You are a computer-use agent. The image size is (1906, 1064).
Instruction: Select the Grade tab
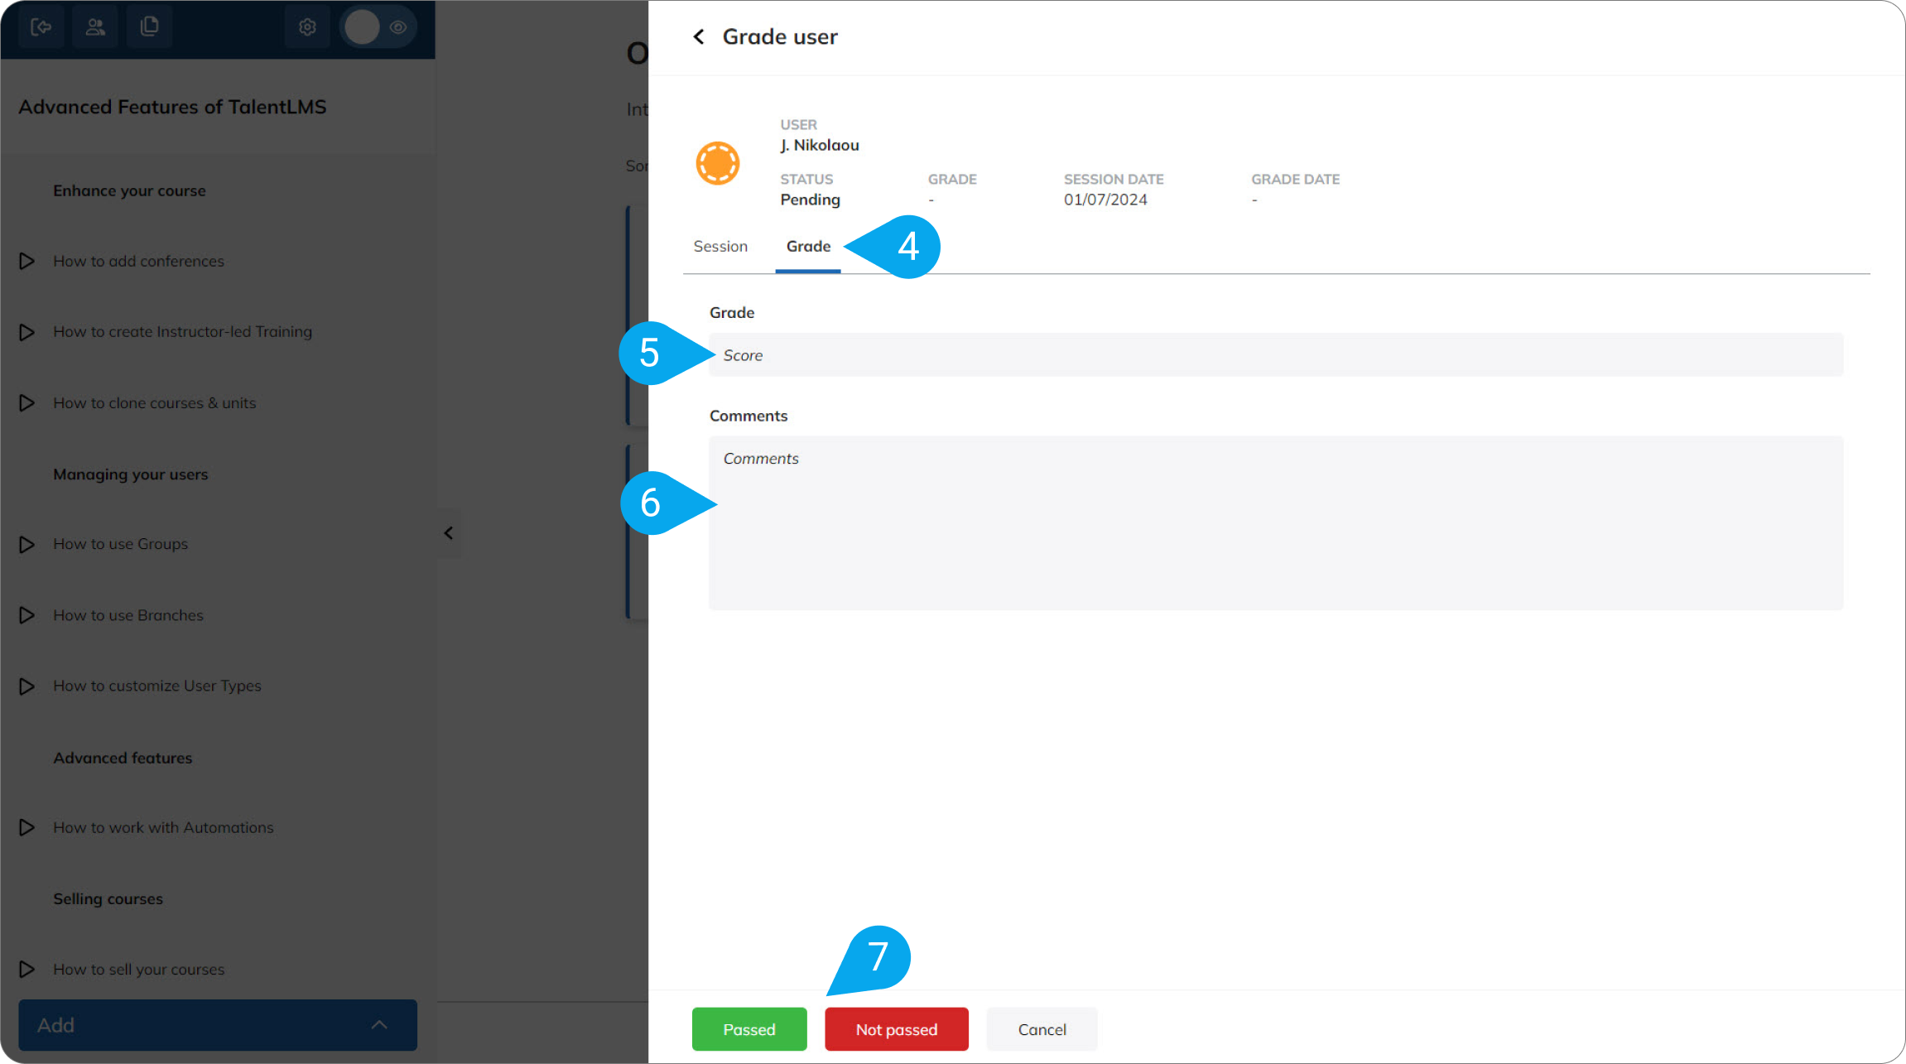[807, 246]
